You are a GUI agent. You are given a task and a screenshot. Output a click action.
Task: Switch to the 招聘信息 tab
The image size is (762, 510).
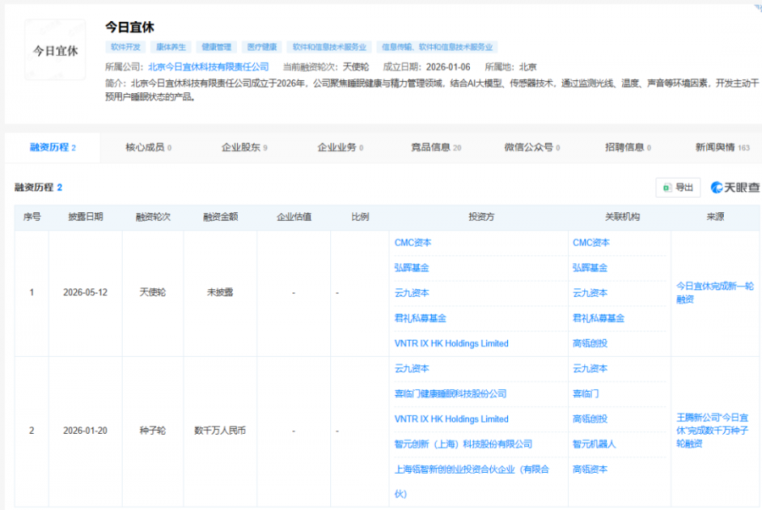[x=628, y=147]
